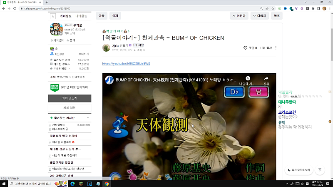Viewport: 333px width, 187px height.
Task: Return to the post list with 목록
Action: (x=277, y=16)
